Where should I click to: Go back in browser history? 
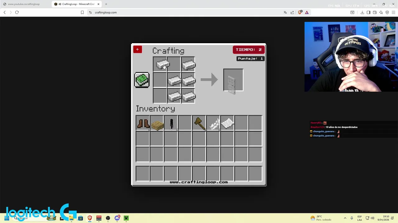click(x=4, y=12)
